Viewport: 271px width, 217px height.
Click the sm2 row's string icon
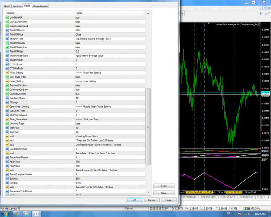point(7,145)
